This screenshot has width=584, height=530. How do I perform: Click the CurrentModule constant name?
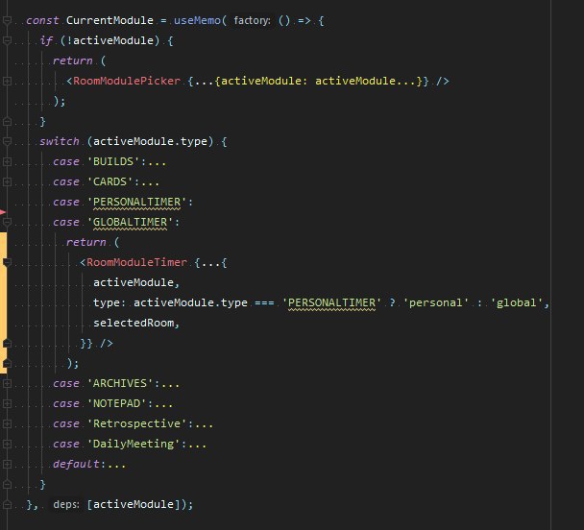point(109,20)
